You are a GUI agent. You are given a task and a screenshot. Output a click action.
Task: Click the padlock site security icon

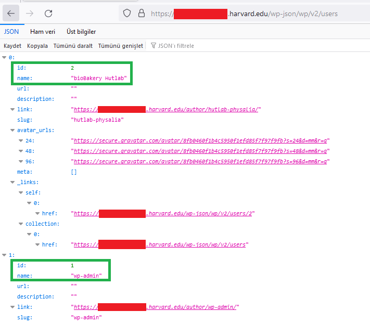pyautogui.click(x=142, y=13)
